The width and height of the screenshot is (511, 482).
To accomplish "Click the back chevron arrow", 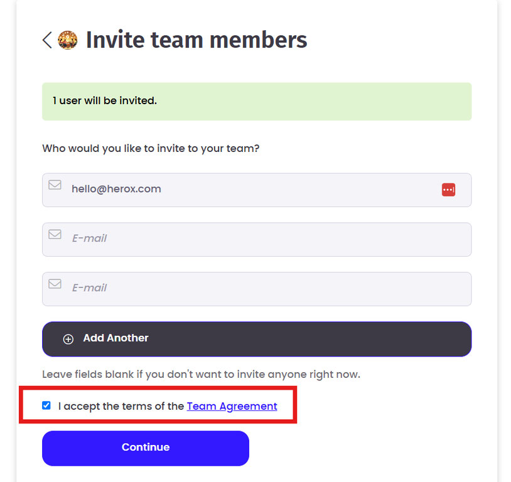I will tap(47, 40).
